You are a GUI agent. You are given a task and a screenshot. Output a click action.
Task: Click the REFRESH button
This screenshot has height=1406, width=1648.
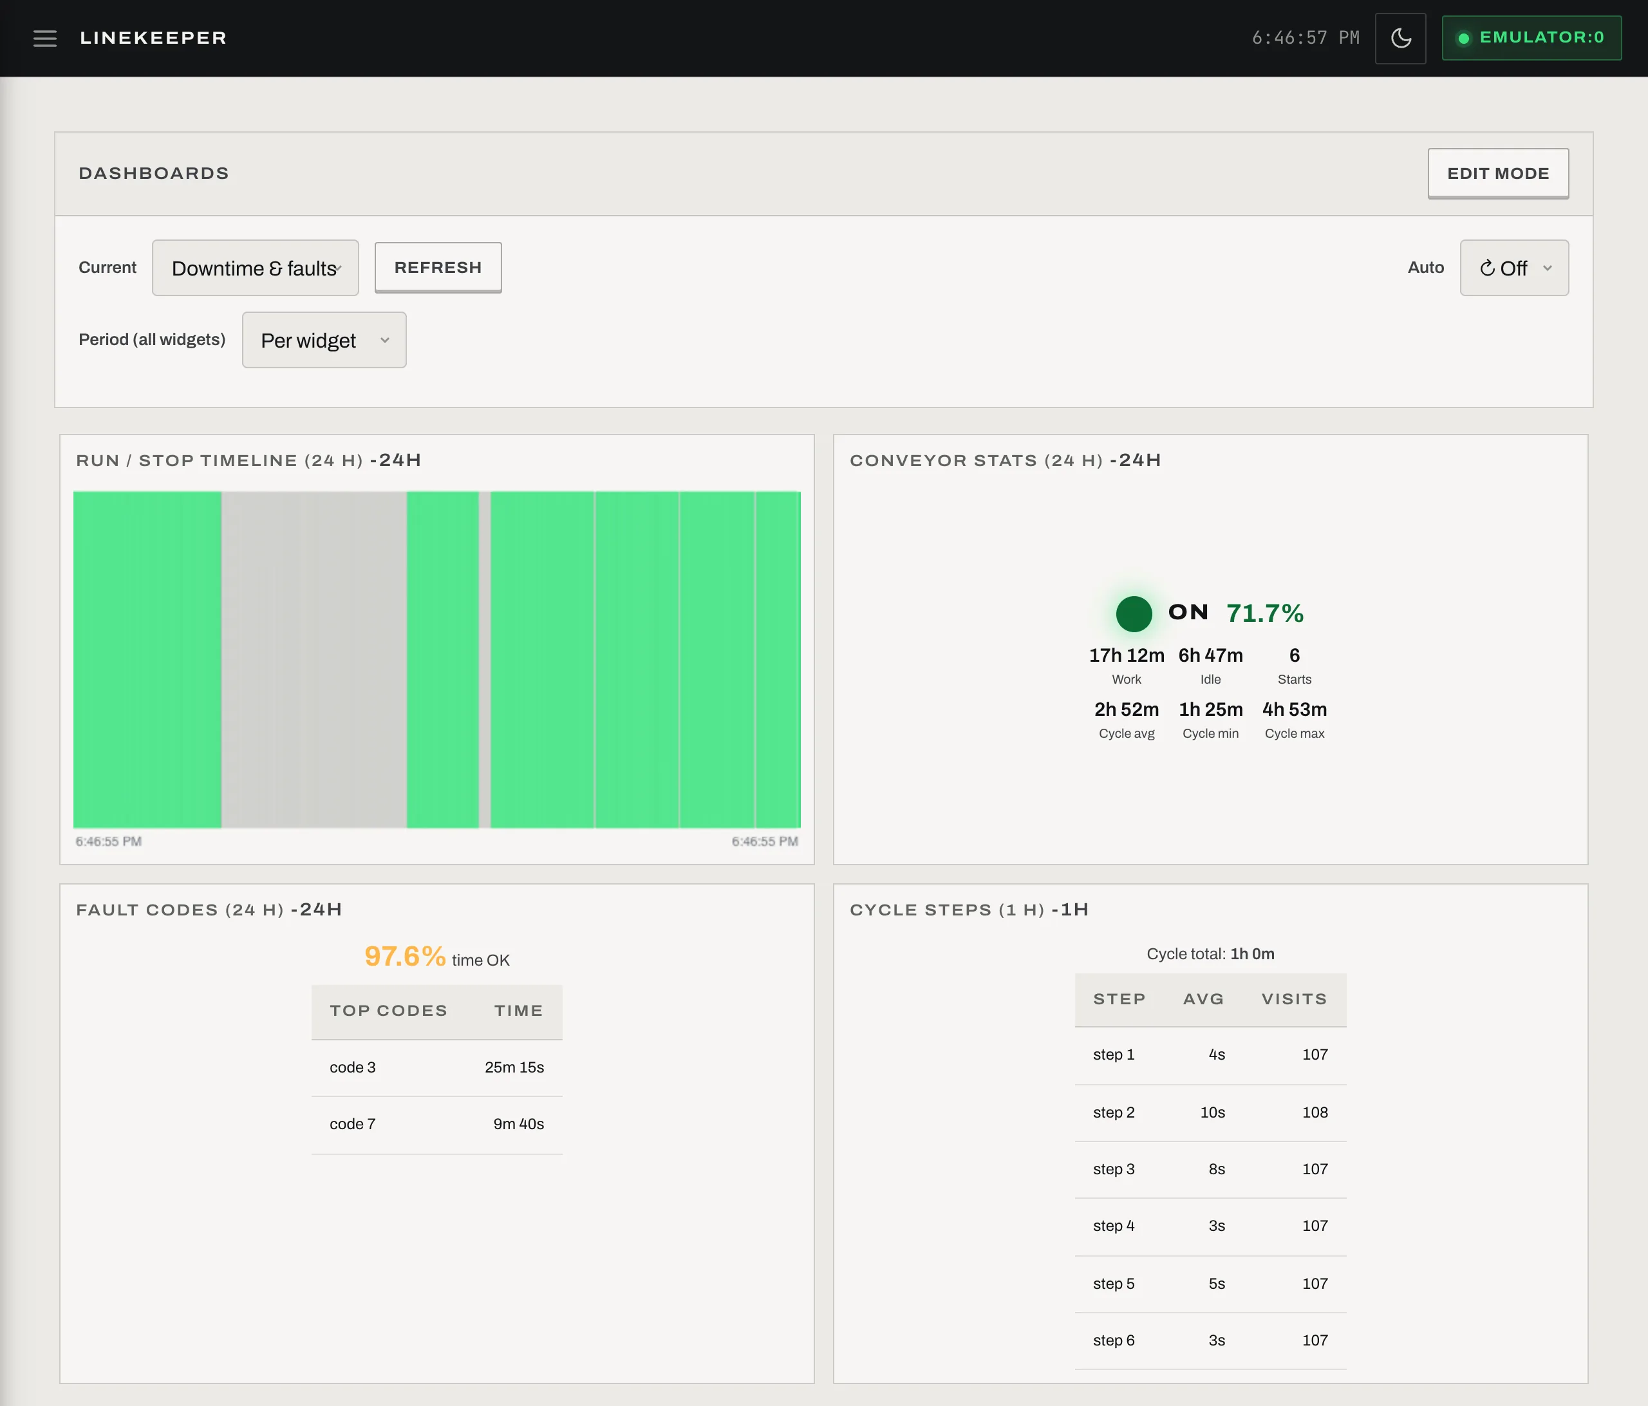[x=438, y=268]
